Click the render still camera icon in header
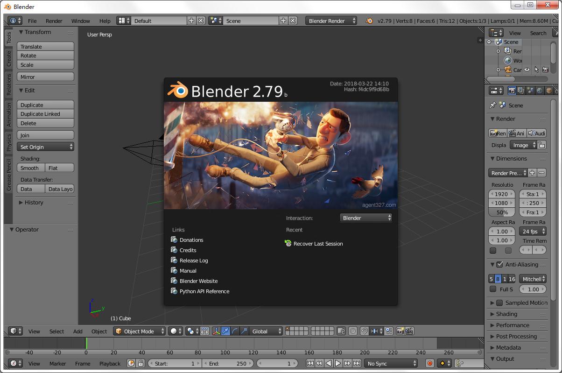 [x=400, y=331]
